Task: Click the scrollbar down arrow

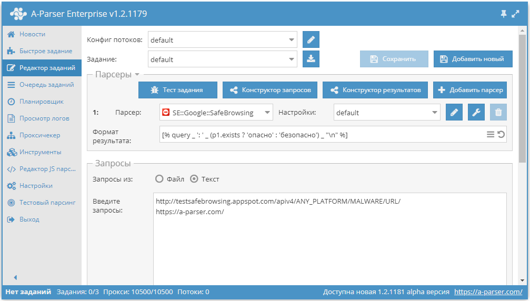Action: point(522,280)
